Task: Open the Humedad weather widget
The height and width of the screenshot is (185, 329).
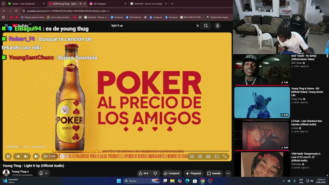Action: [10, 181]
